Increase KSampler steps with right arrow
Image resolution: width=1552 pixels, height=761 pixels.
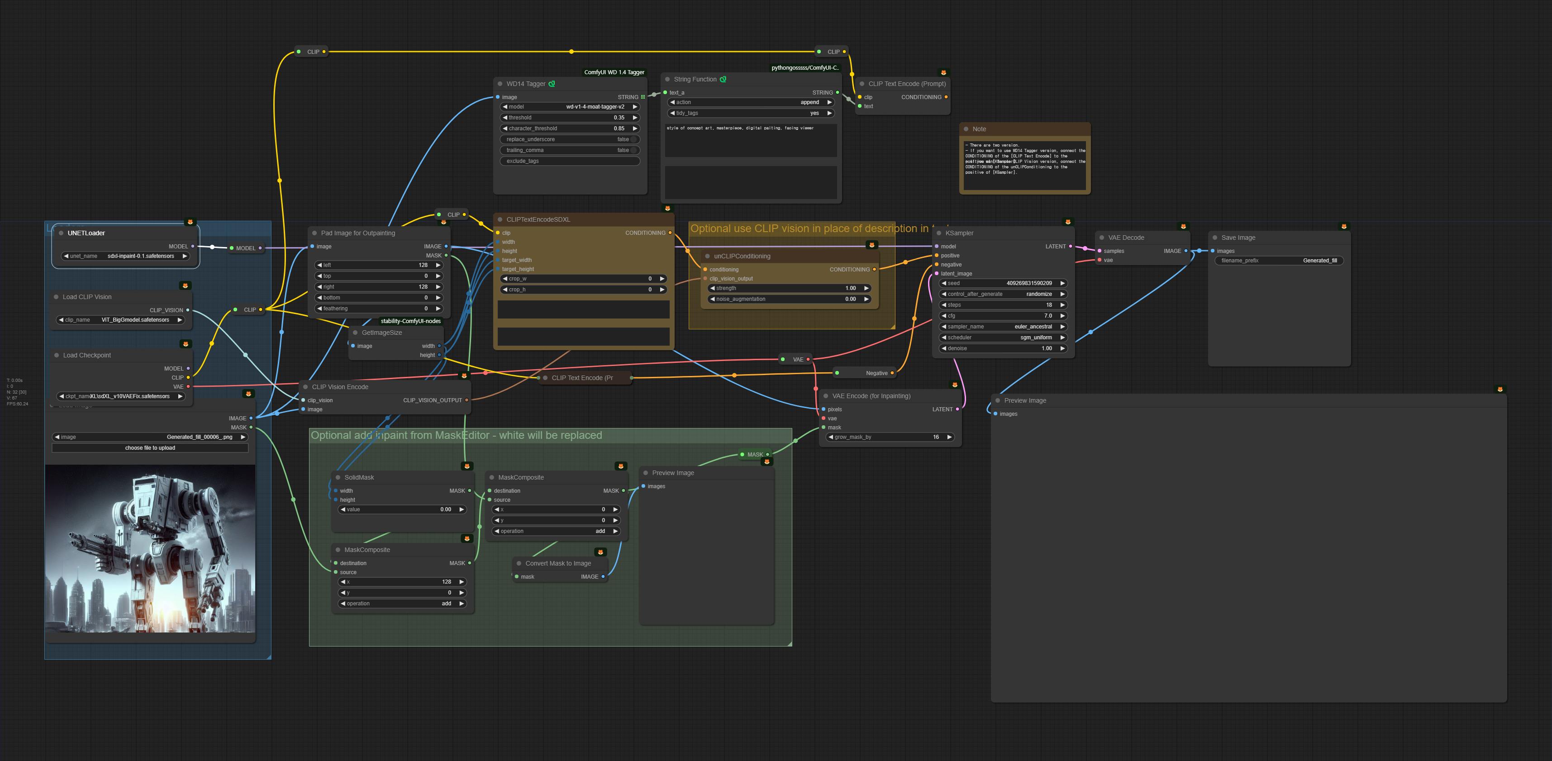(1062, 305)
